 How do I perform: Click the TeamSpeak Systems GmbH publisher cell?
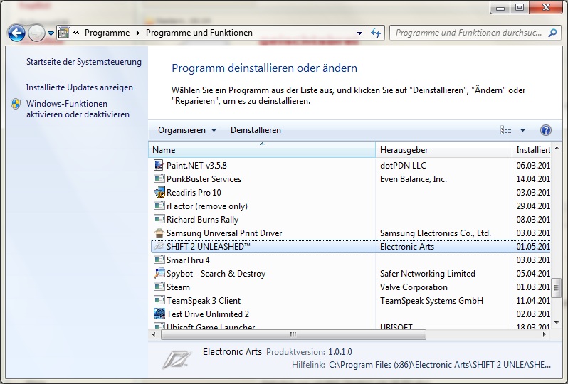[431, 300]
